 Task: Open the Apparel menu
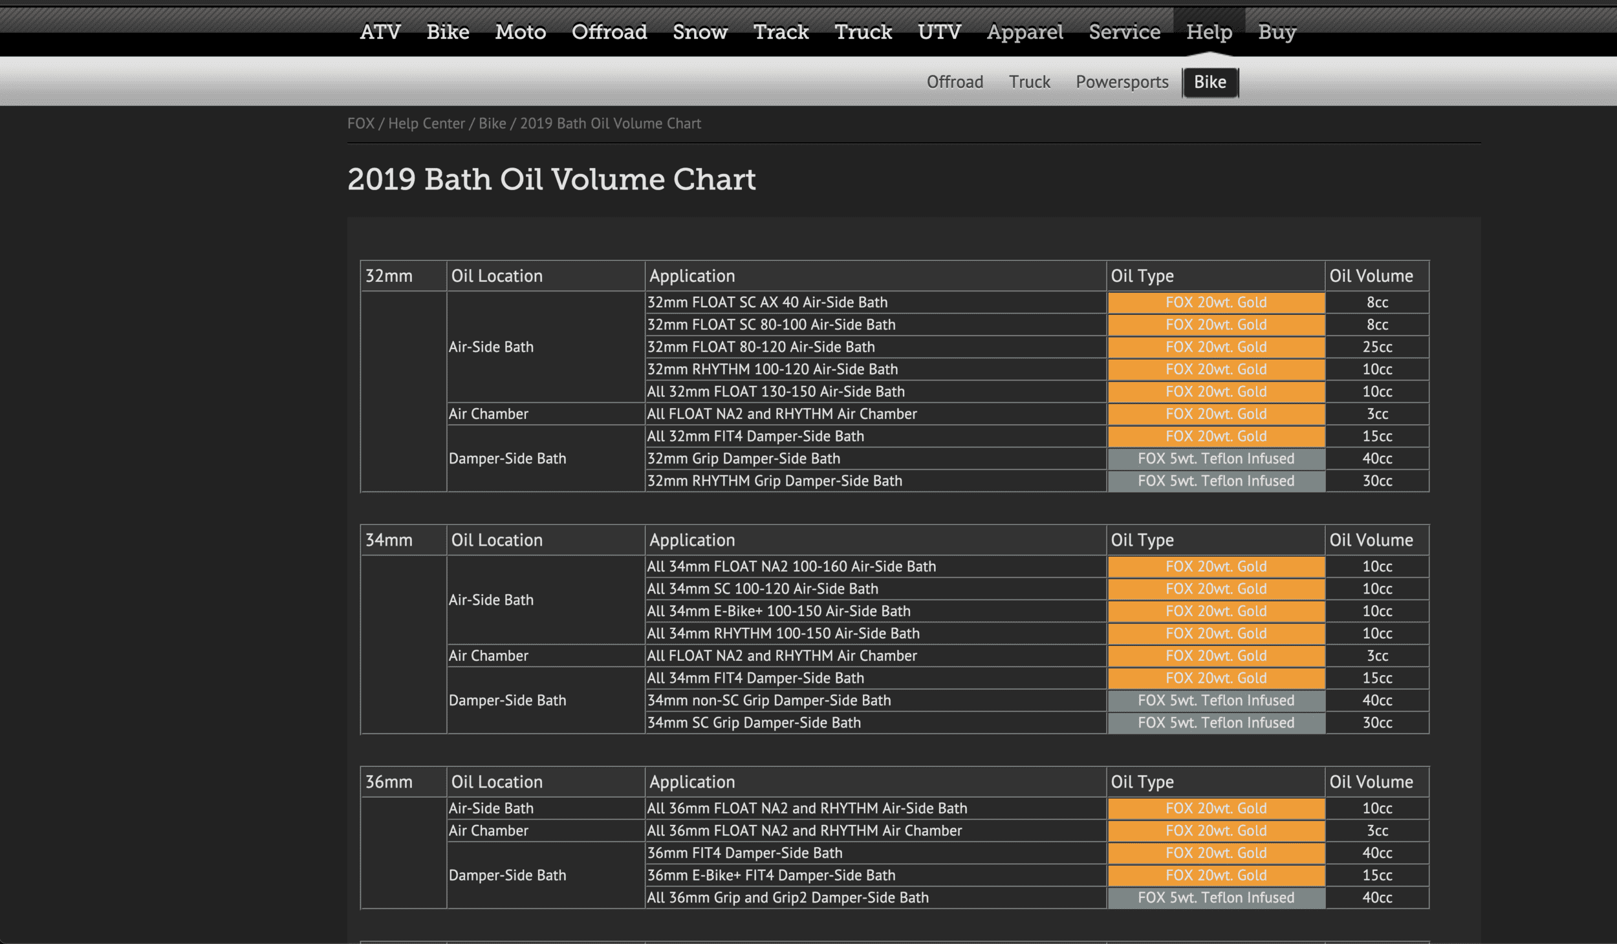pyautogui.click(x=1025, y=32)
